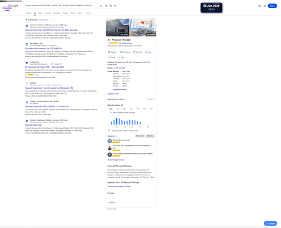281x228 pixels.
Task: Get Directions to ATI Physical Therapy
Action: pos(125,52)
